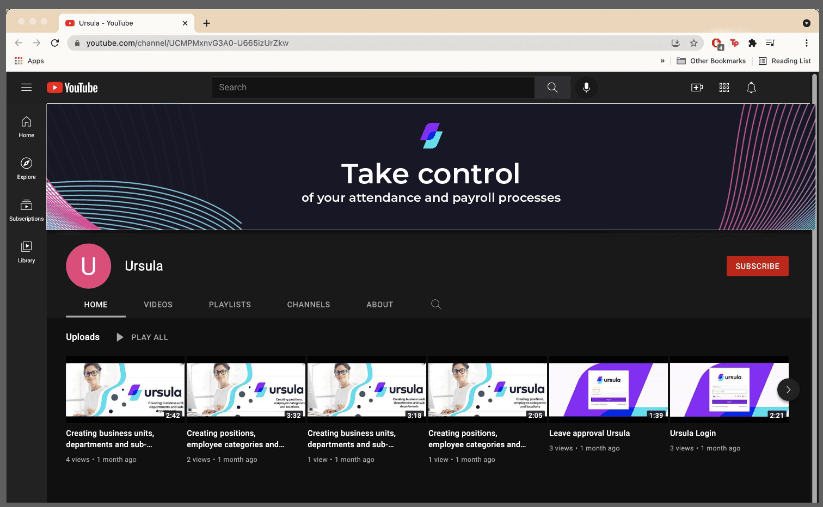Viewport: 823px width, 507px height.
Task: Click the Take control channel banner
Action: click(x=431, y=166)
